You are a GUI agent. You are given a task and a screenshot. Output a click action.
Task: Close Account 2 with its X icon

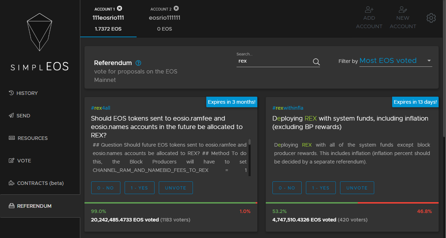click(x=176, y=8)
